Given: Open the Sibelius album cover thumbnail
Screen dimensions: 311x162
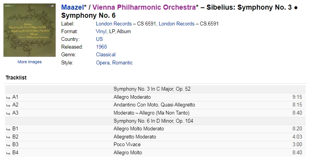Looking at the screenshot, I should [29, 30].
